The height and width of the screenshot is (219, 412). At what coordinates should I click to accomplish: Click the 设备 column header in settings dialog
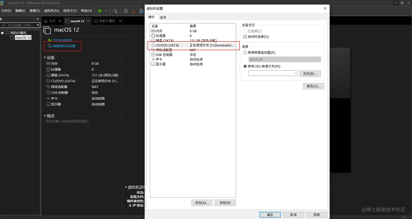[169, 26]
